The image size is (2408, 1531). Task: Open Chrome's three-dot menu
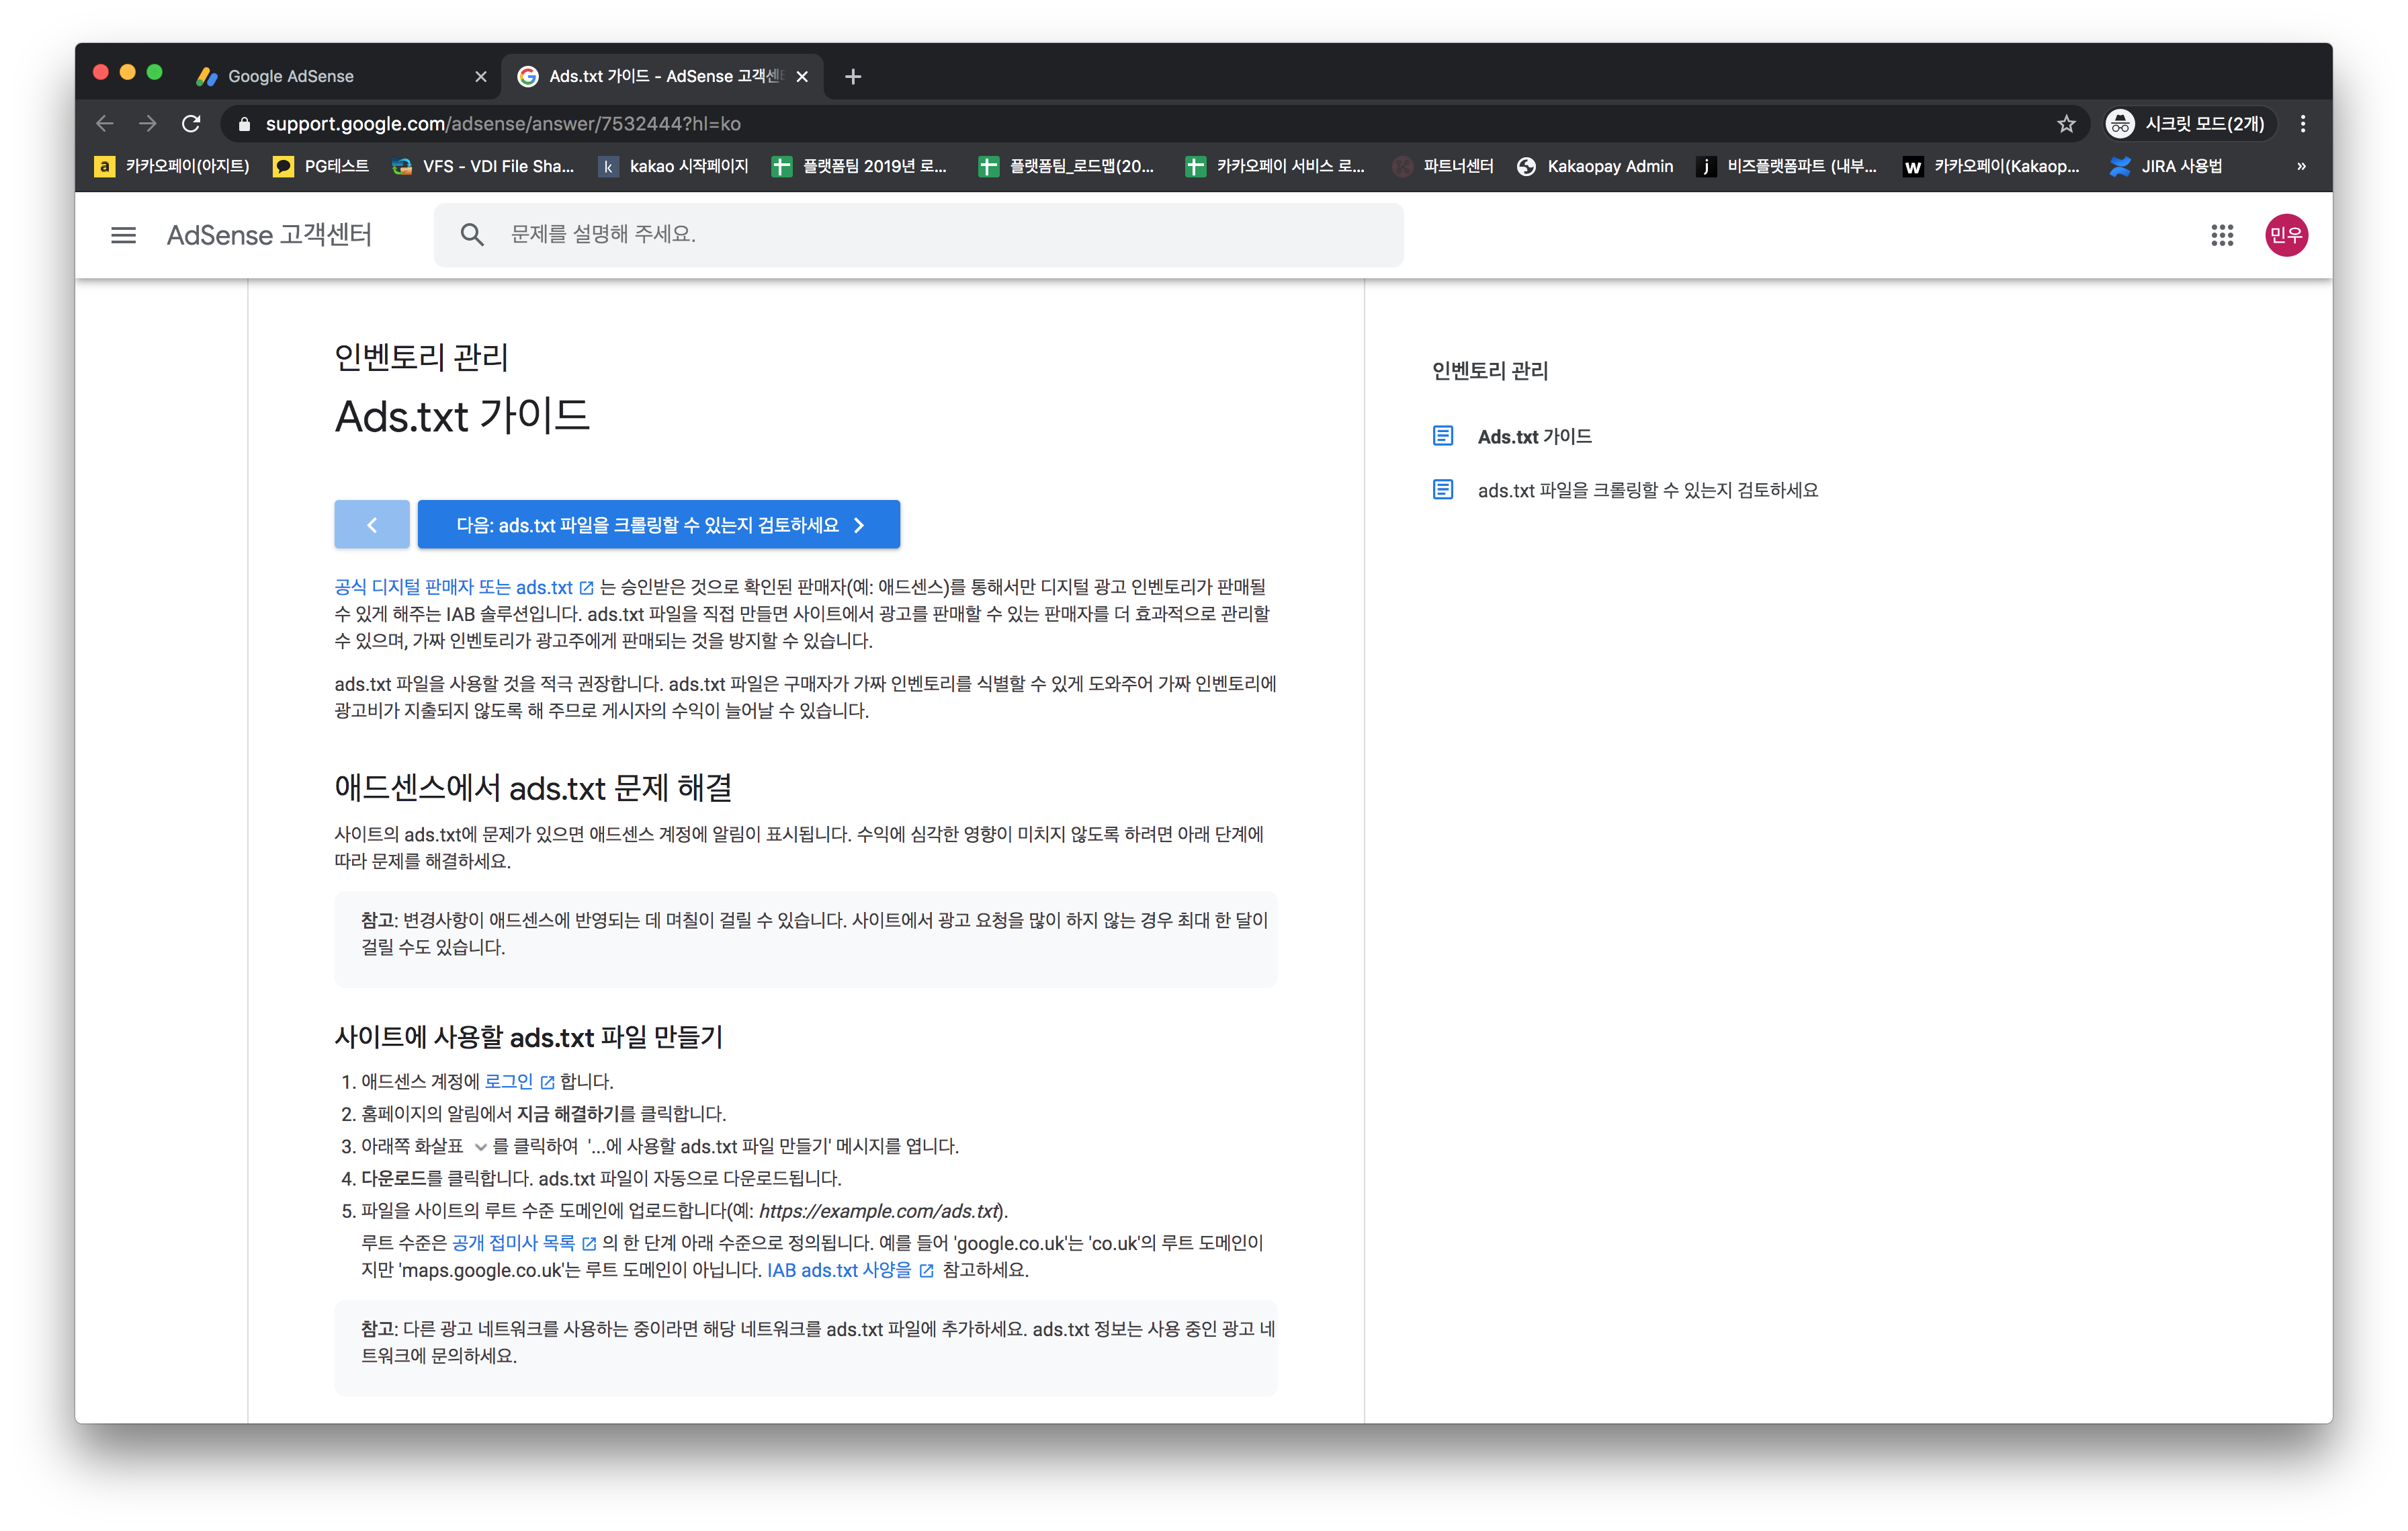point(2302,124)
